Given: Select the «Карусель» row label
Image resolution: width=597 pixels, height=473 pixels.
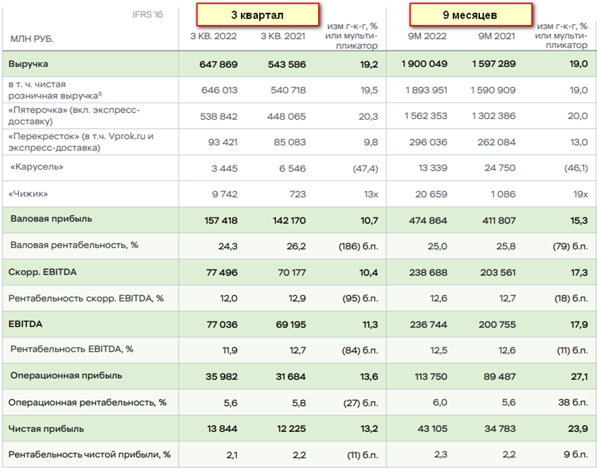Looking at the screenshot, I should coord(37,167).
